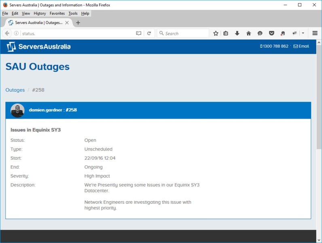The height and width of the screenshot is (243, 322).
Task: Open a new tab with plus button
Action: pos(78,23)
